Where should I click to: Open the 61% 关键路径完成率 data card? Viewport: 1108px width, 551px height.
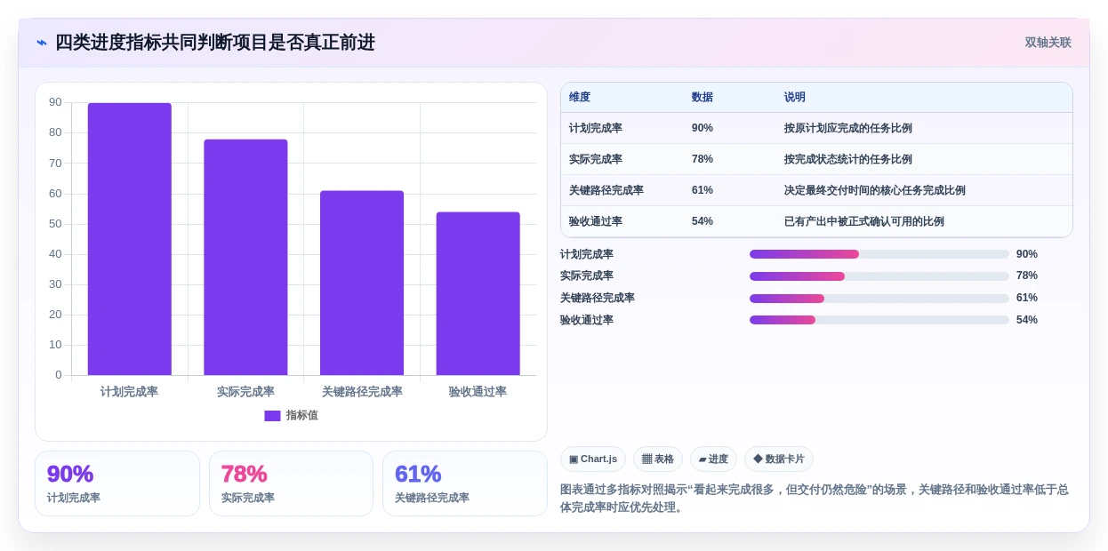(465, 483)
